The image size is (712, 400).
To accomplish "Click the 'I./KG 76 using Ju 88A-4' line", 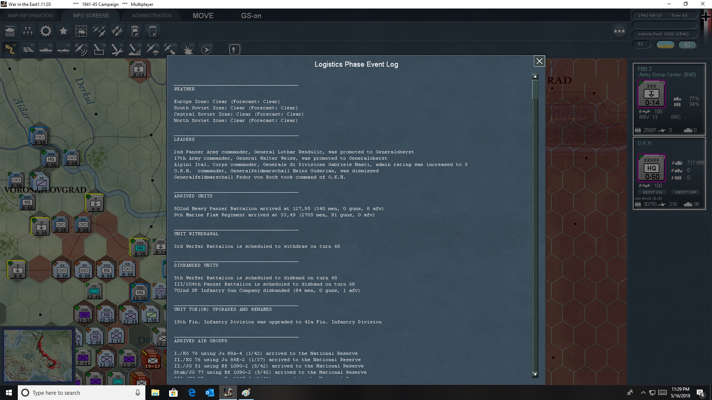I will point(266,353).
